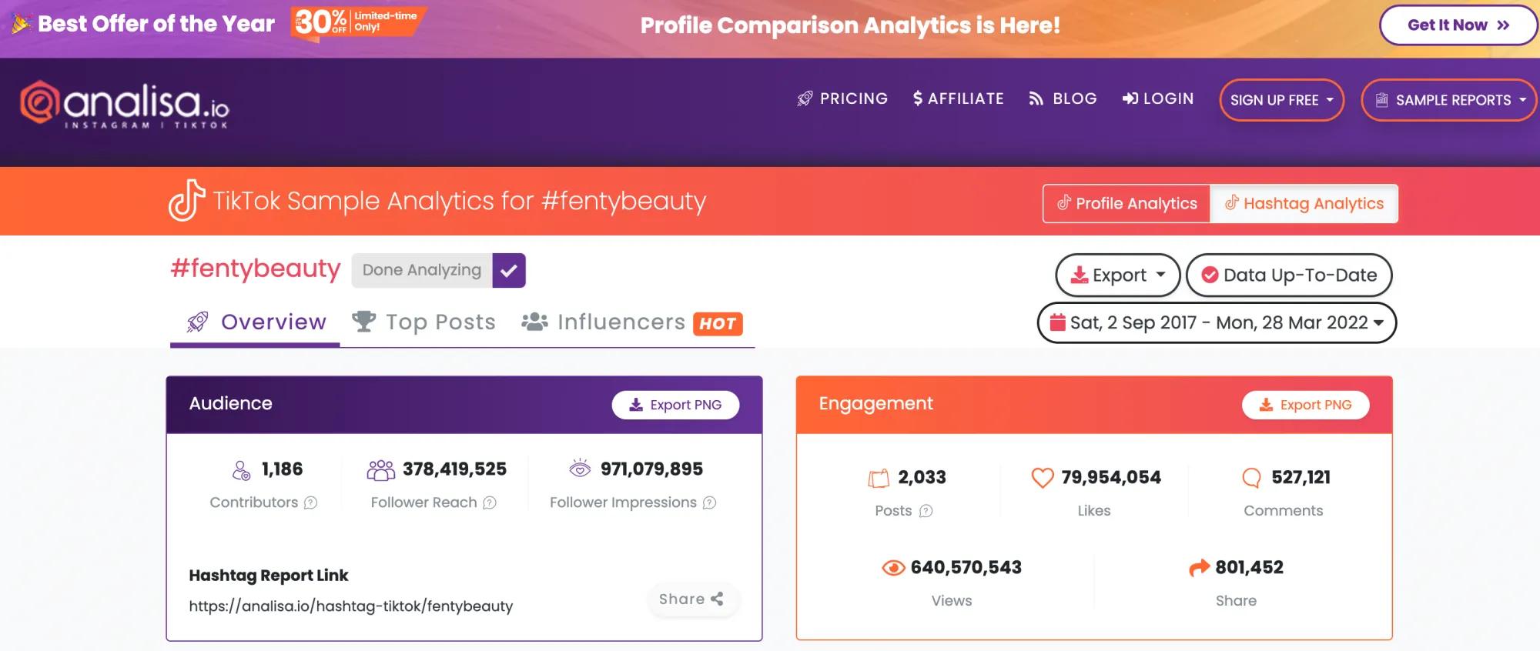Click the Likes heart icon

[1042, 478]
